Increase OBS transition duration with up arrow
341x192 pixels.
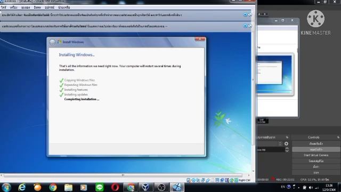pyautogui.click(x=287, y=148)
